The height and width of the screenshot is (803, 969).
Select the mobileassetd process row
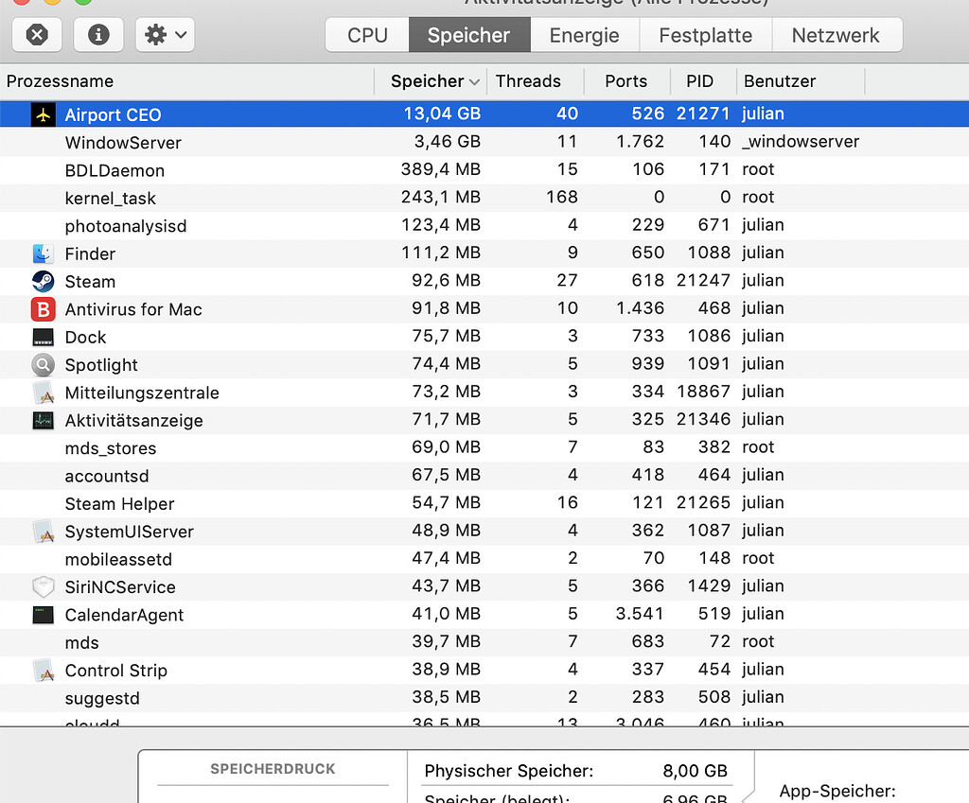click(x=484, y=559)
